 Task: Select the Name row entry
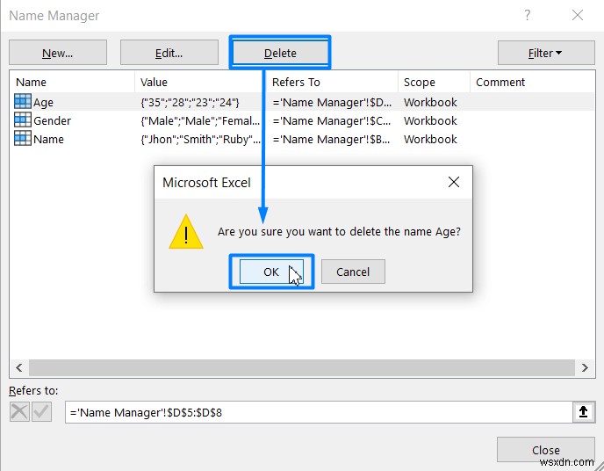[x=48, y=139]
